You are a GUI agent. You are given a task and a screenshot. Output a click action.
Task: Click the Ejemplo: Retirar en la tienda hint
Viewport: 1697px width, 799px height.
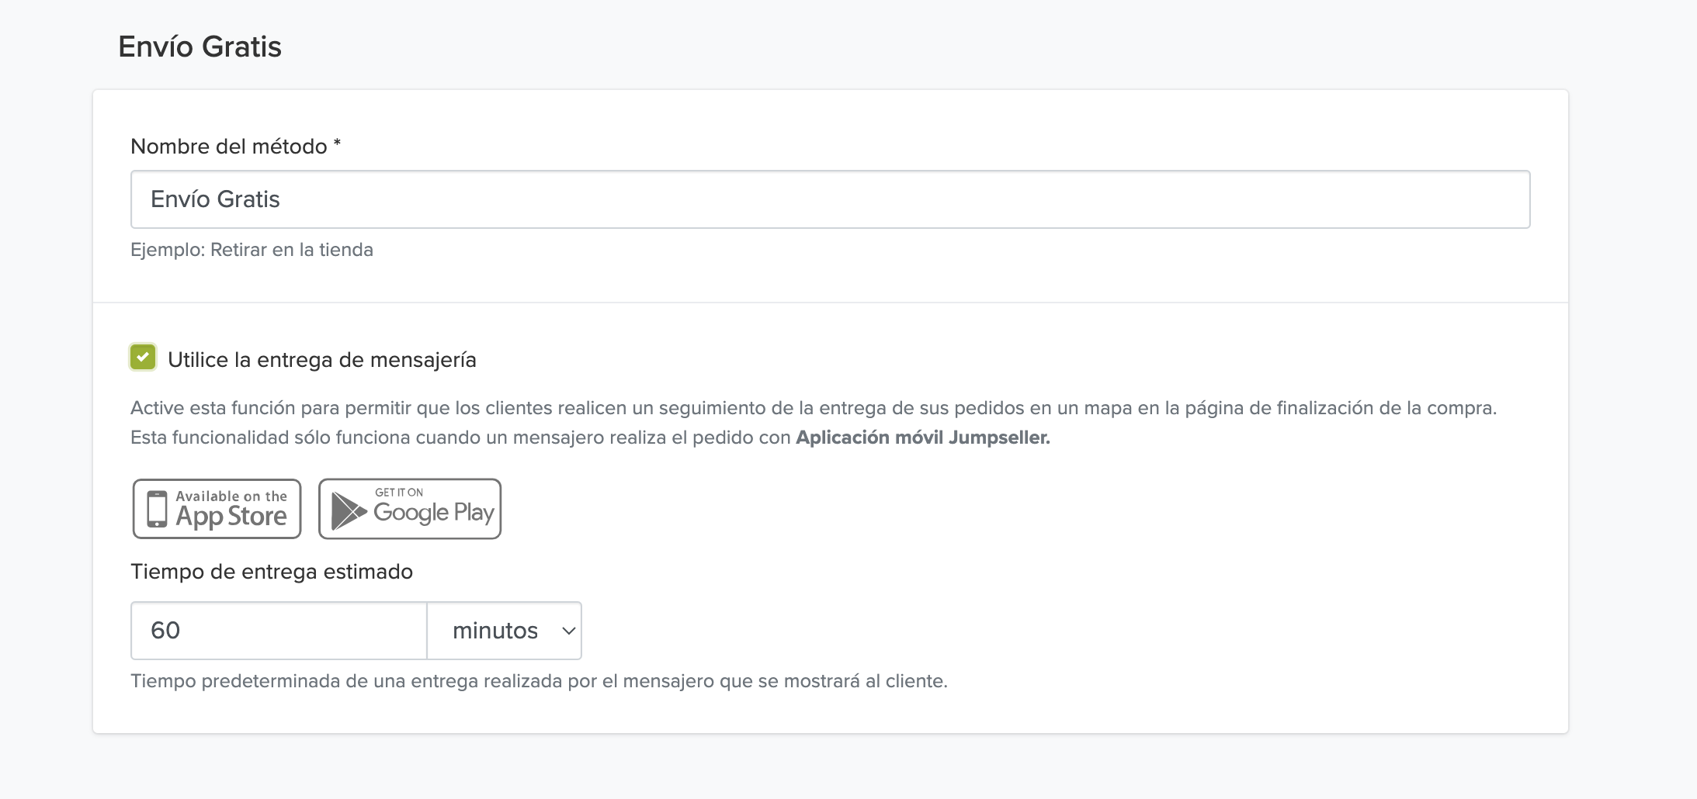point(252,250)
